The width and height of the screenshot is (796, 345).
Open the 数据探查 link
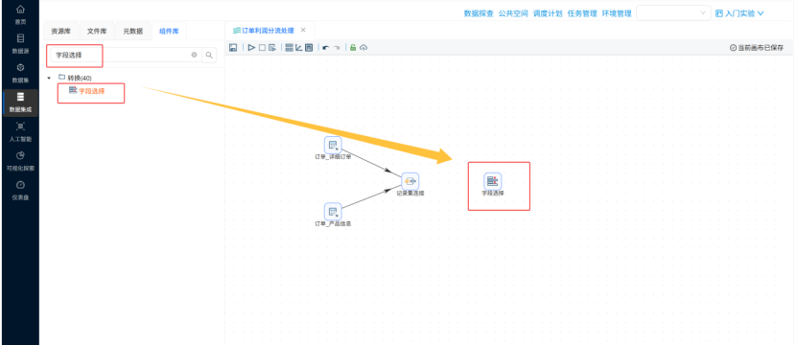point(479,13)
